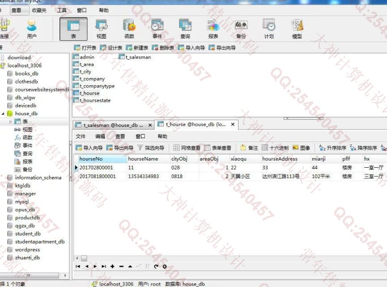387x287 pixels.
Task: Open the 备份 (Backup) toolbar icon
Action: tap(241, 29)
